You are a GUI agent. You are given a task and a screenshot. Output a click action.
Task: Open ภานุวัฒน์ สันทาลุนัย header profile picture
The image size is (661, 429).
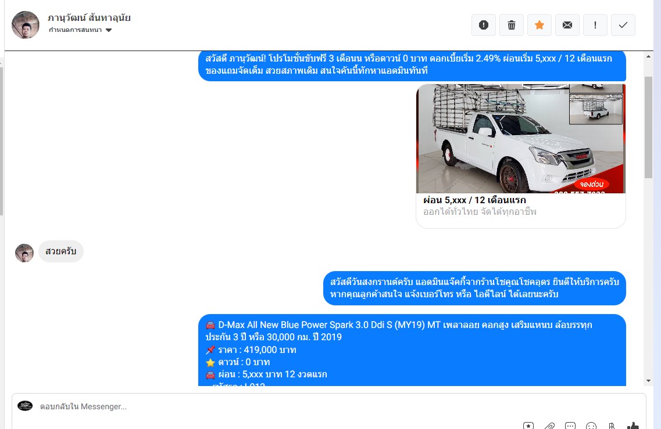26,25
